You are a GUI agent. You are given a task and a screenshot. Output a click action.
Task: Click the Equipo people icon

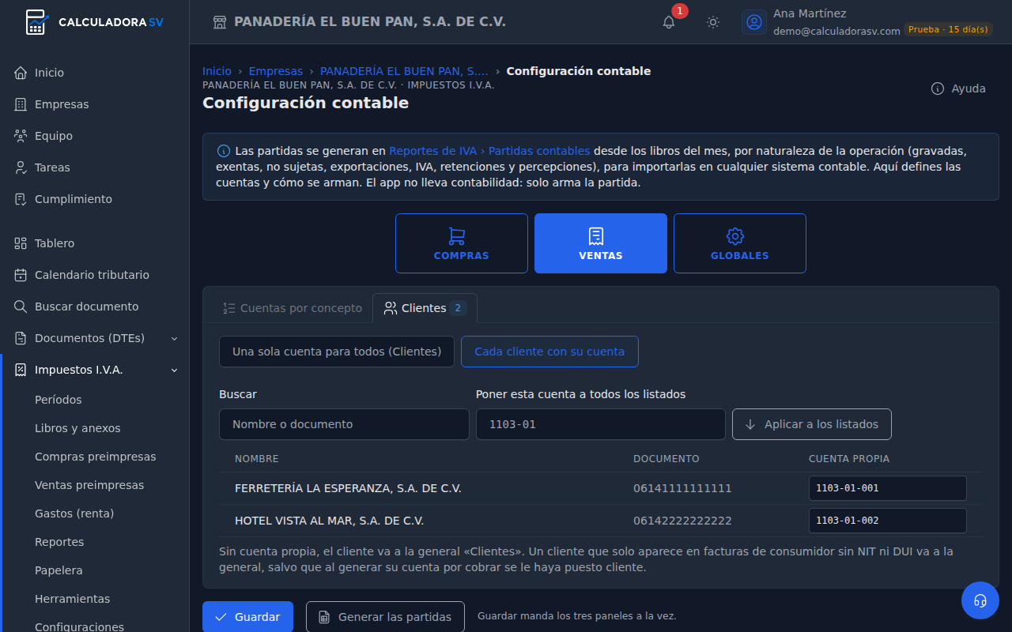tap(21, 136)
